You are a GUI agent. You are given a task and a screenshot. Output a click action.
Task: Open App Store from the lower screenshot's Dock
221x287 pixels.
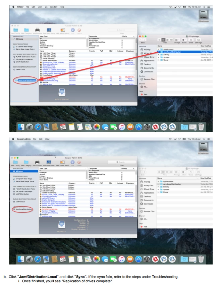pos(139,259)
